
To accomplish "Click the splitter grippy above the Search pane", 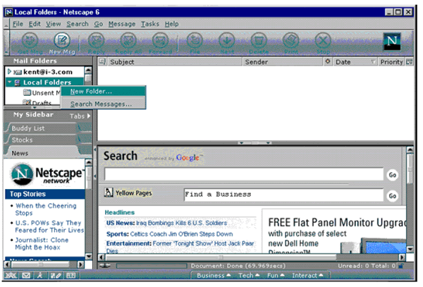I will click(255, 142).
